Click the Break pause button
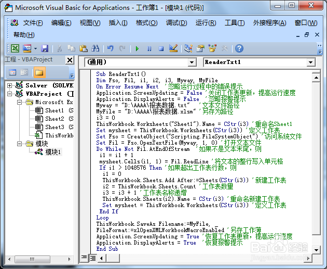 tap(149, 49)
